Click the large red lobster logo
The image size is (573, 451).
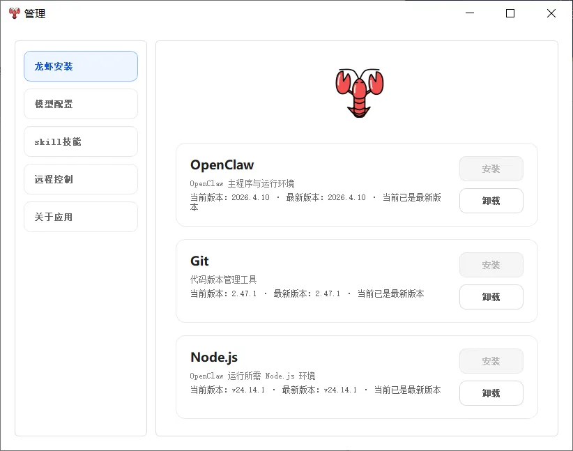click(x=360, y=93)
